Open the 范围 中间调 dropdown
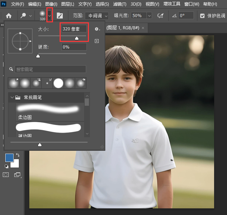 pyautogui.click(x=98, y=16)
